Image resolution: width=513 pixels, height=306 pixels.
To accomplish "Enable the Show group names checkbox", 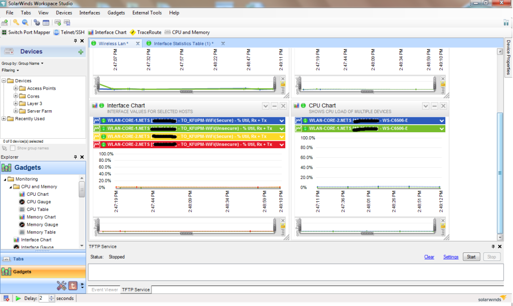I will pos(13,148).
